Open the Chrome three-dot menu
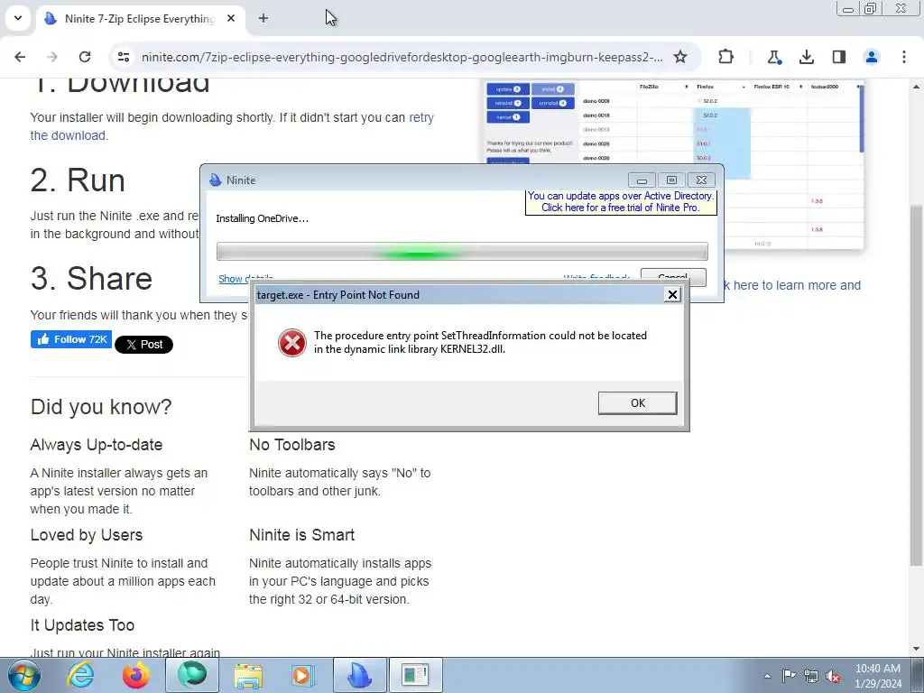 pos(904,57)
